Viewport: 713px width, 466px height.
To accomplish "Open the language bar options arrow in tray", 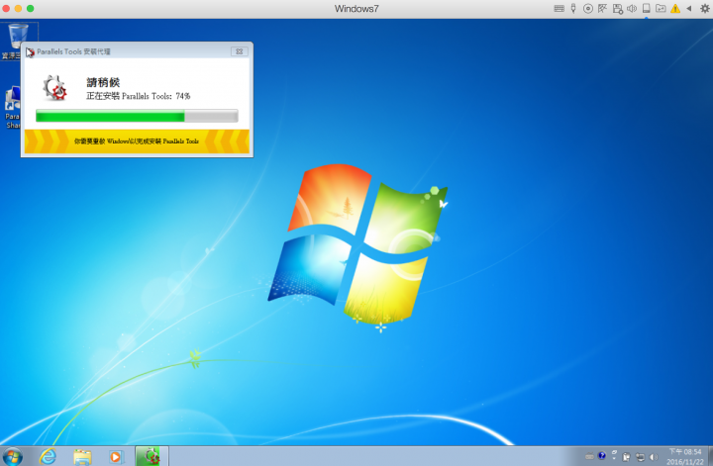I will 614,456.
